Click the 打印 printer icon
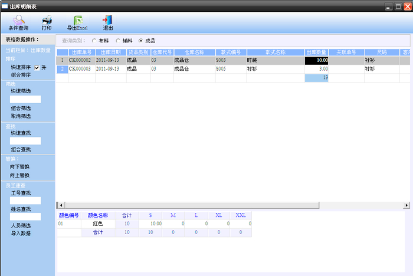This screenshot has width=413, height=276. click(47, 20)
